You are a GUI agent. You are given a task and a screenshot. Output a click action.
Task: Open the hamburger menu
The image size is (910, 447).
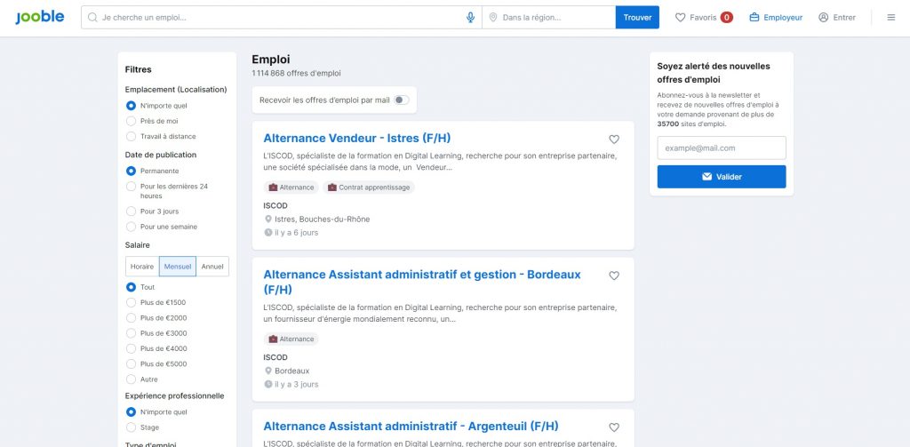891,17
